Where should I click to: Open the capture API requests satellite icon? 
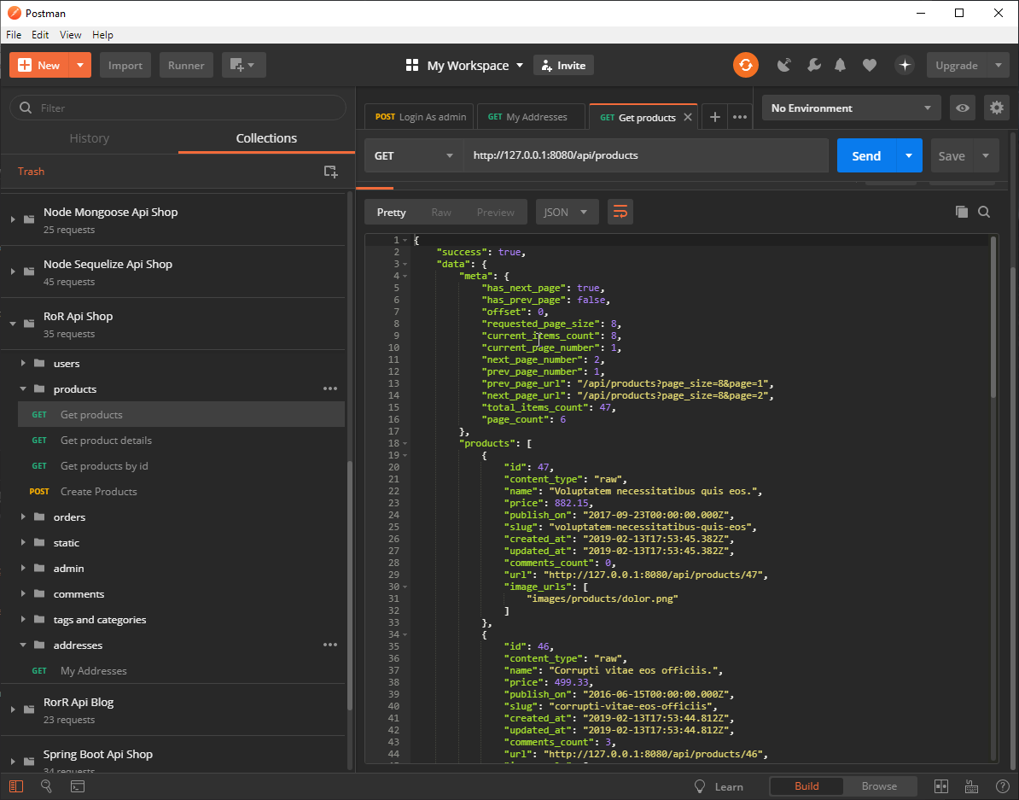coord(784,65)
